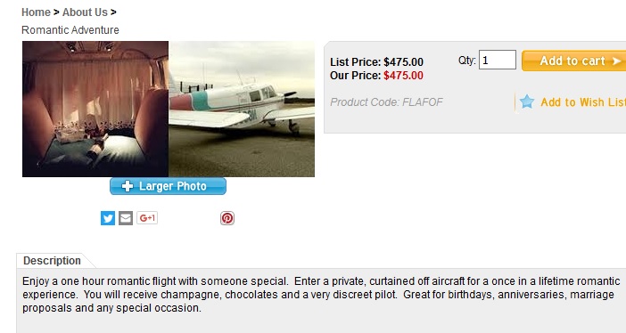The width and height of the screenshot is (626, 333).
Task: Focus the Qty quantity field
Action: tap(498, 60)
